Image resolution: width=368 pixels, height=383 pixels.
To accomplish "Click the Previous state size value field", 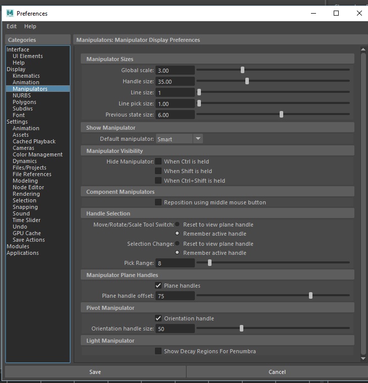I will (175, 115).
